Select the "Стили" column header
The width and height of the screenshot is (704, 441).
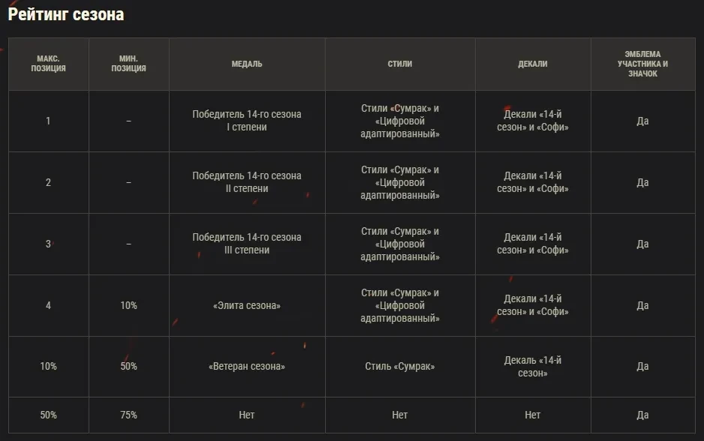[400, 64]
